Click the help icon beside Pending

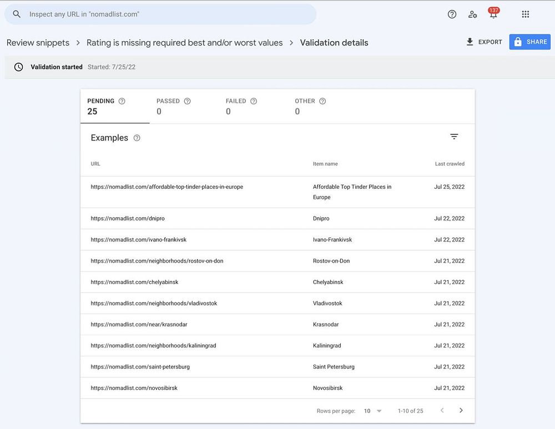tap(122, 101)
